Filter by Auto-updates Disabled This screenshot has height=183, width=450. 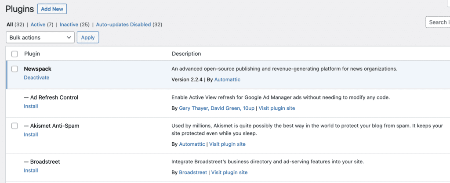pos(123,25)
